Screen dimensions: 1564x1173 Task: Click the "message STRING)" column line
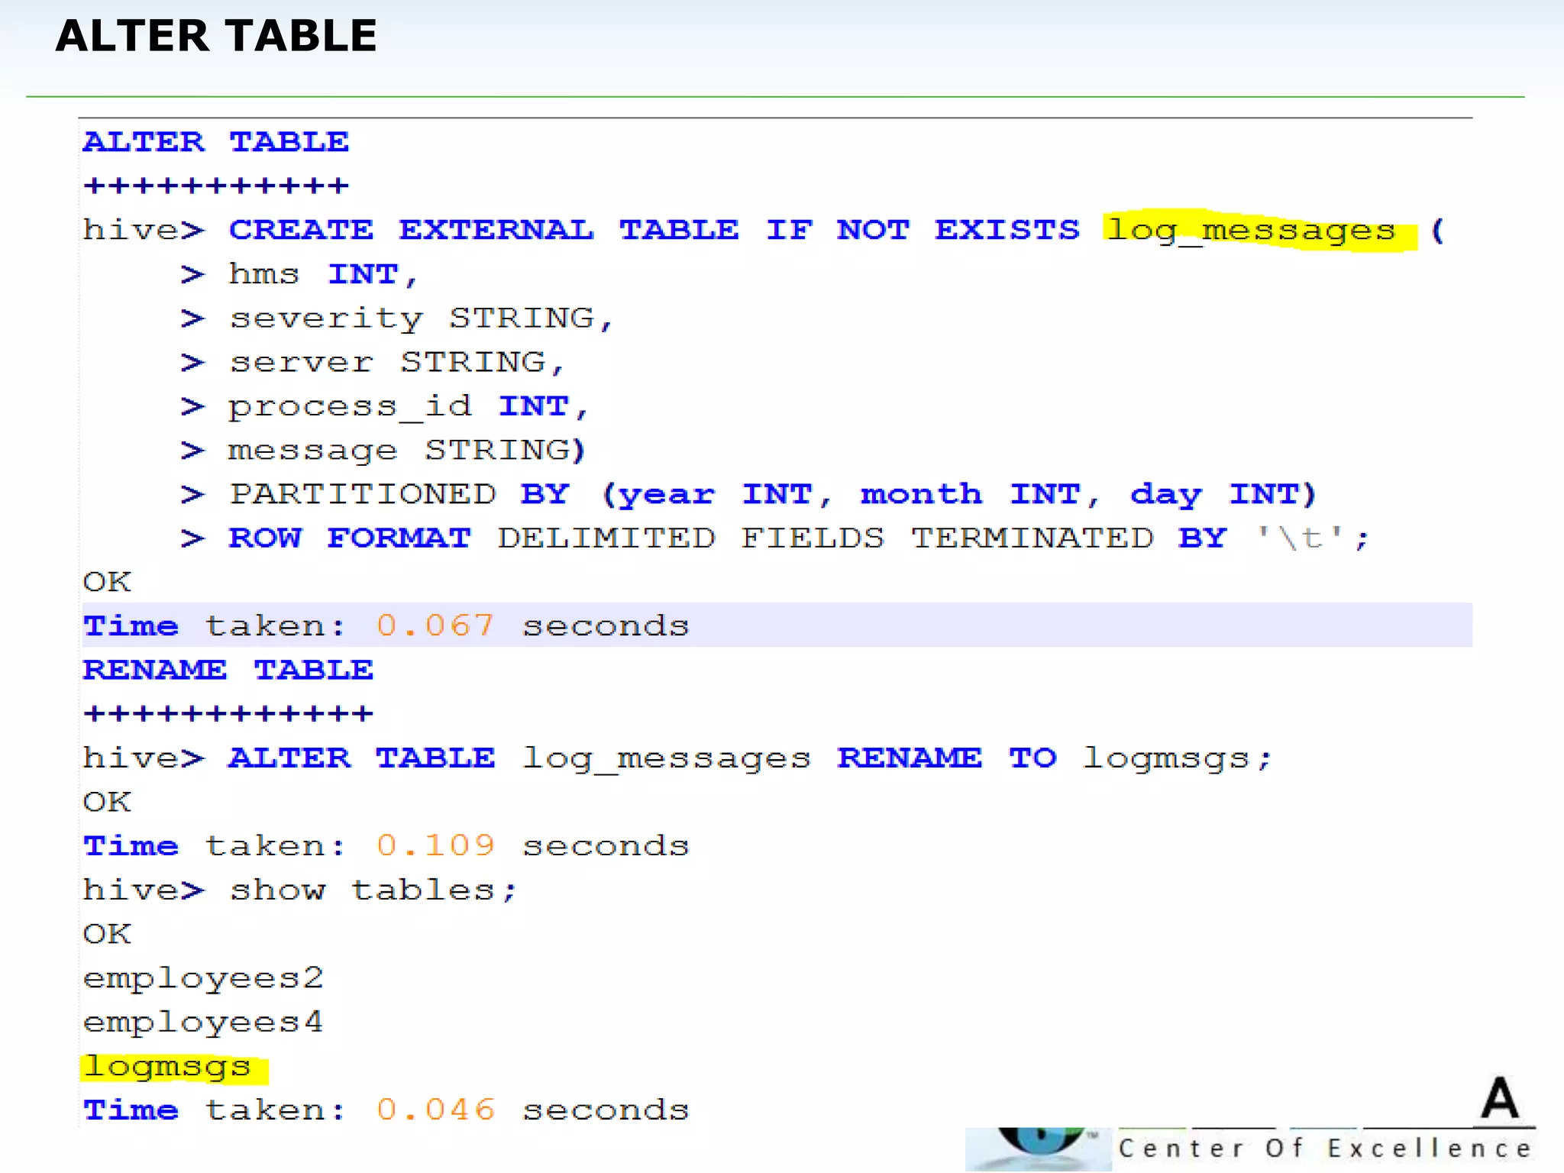tap(407, 451)
